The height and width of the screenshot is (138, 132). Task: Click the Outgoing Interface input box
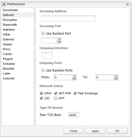click(x=47, y=55)
